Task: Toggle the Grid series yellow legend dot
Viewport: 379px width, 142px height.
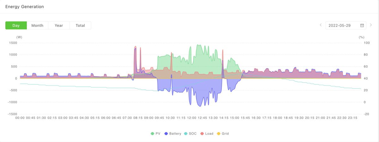Action: 219,134
